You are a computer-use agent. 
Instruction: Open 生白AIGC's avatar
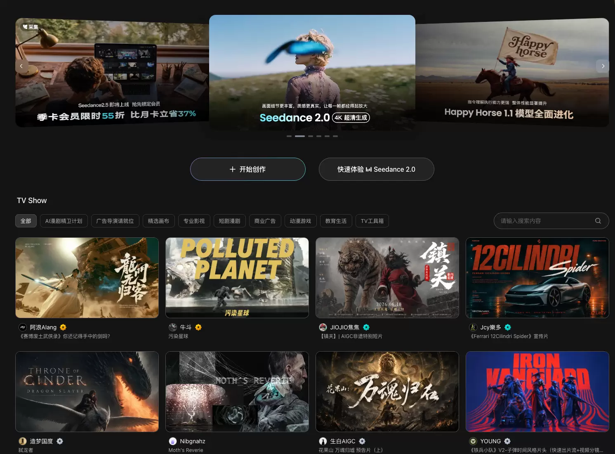tap(323, 441)
